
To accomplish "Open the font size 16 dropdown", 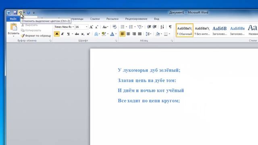I will point(87,27).
